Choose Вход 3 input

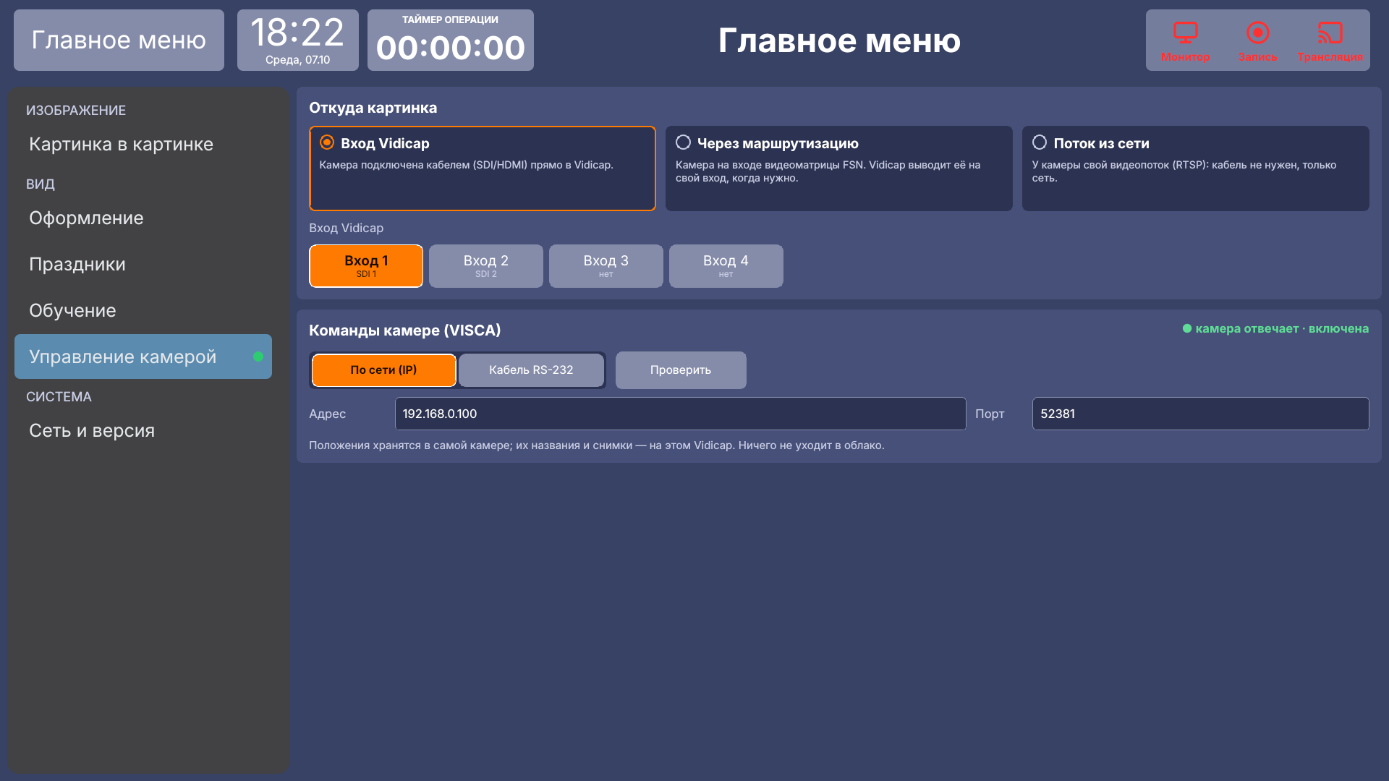(606, 266)
